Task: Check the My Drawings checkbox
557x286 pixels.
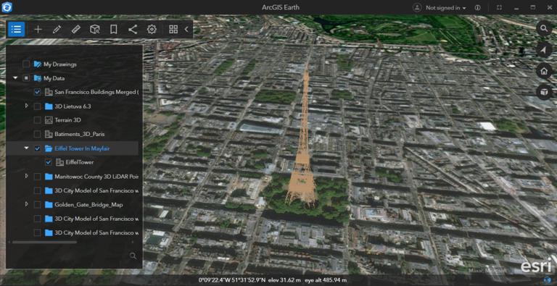Action: point(26,64)
